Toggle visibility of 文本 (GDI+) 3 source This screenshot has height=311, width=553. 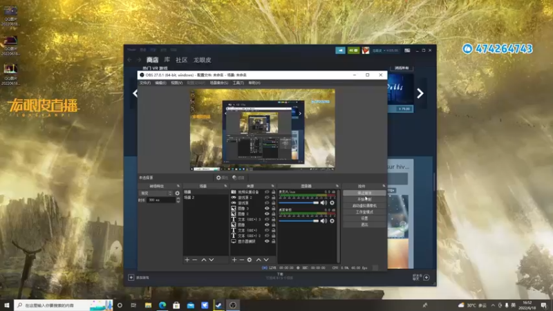pyautogui.click(x=267, y=219)
